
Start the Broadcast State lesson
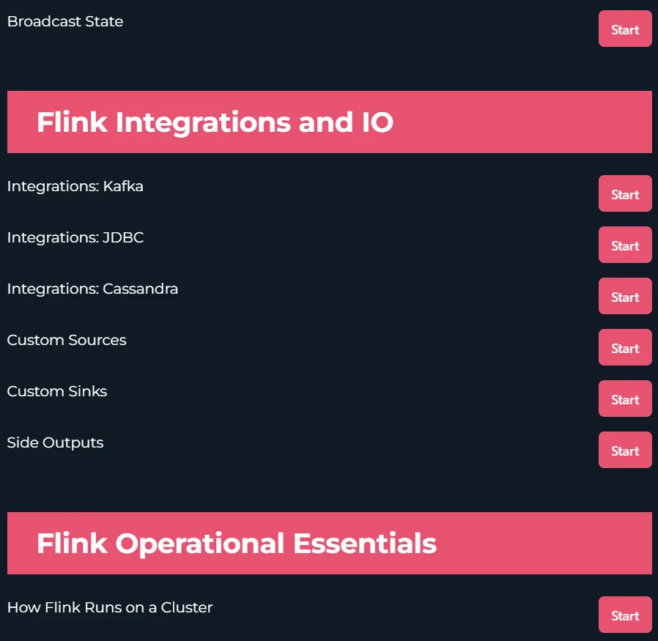click(x=625, y=29)
